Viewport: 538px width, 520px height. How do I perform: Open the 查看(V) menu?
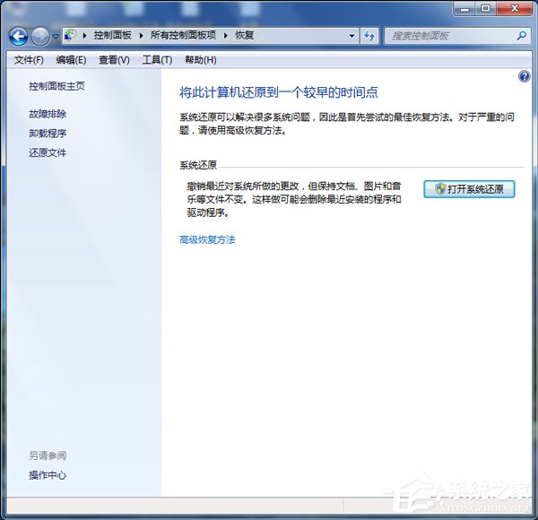[x=114, y=60]
